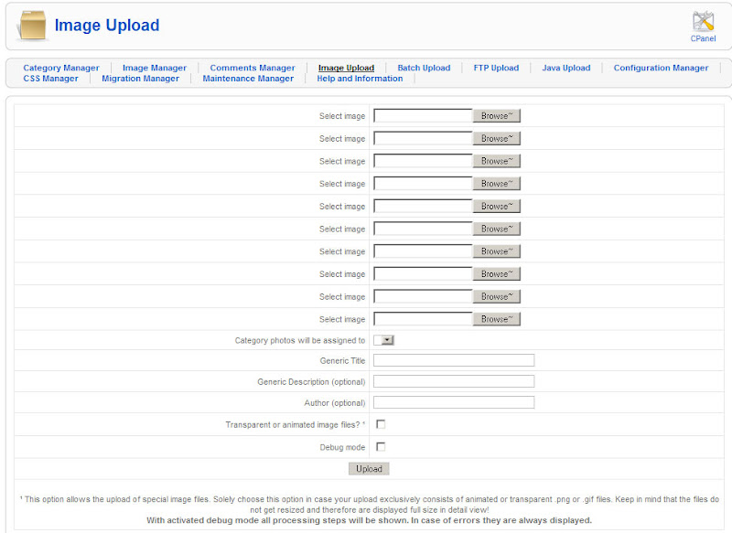Viewport: 732px width, 533px height.
Task: Open CPanel via the tools icon
Action: (x=703, y=21)
